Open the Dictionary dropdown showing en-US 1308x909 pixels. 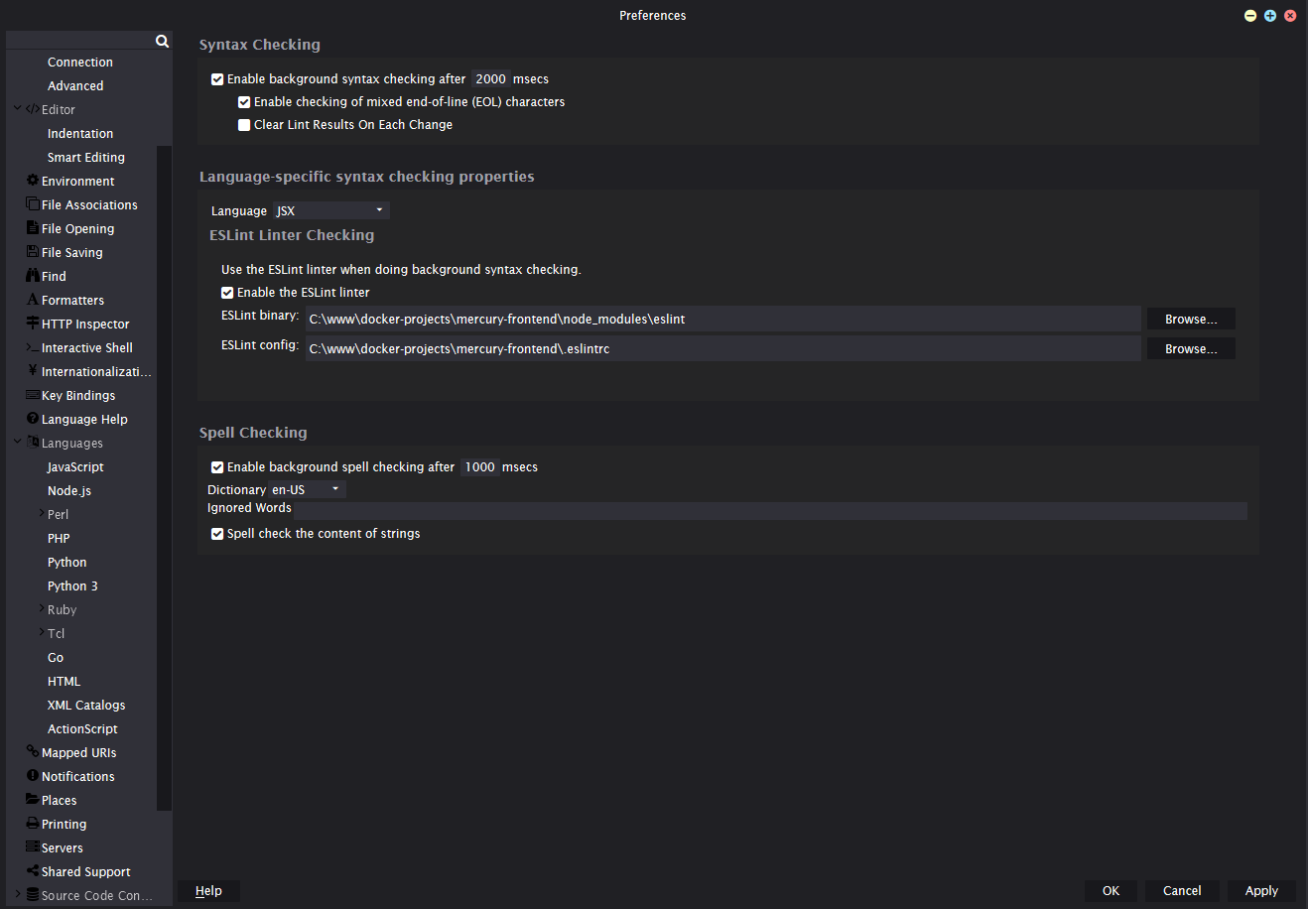tap(305, 488)
